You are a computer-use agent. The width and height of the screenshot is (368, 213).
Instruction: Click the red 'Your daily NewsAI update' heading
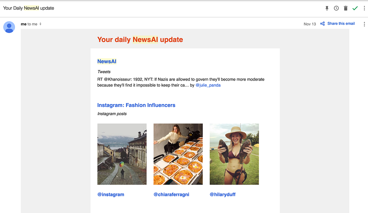coord(140,39)
